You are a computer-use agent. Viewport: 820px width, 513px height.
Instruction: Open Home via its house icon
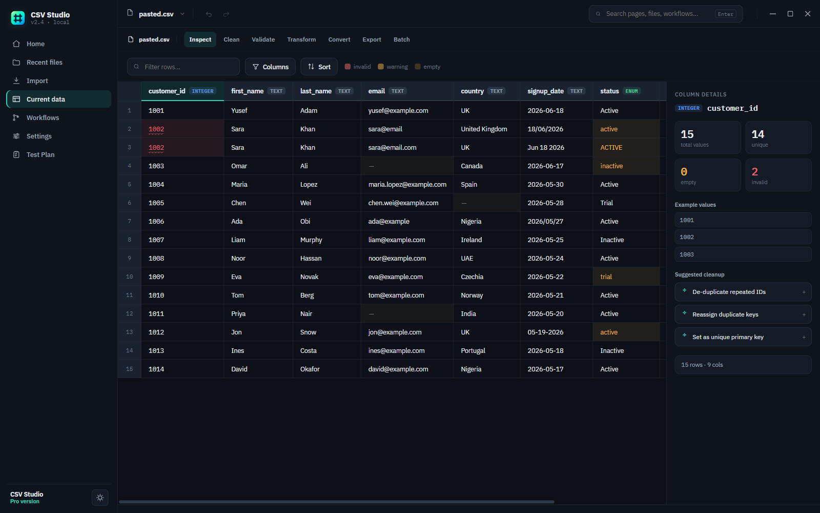tap(16, 44)
